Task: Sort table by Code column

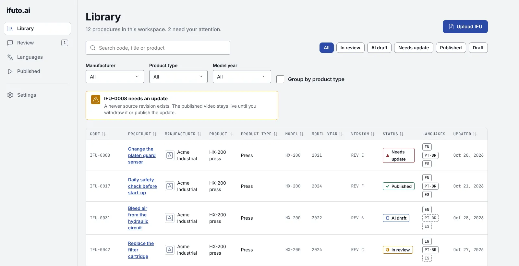Action: click(x=98, y=134)
